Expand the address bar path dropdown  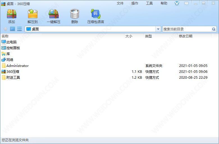point(158,29)
